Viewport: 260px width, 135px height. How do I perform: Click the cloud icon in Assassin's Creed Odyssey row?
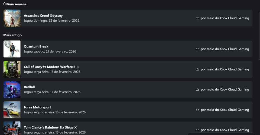pyautogui.click(x=197, y=18)
